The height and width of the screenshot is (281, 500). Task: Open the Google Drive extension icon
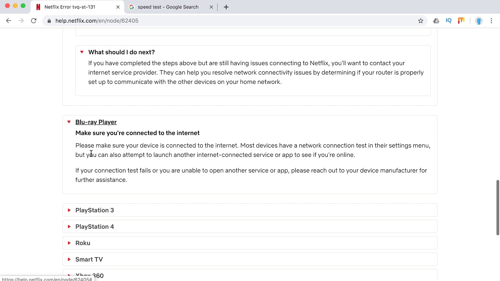coord(436,21)
